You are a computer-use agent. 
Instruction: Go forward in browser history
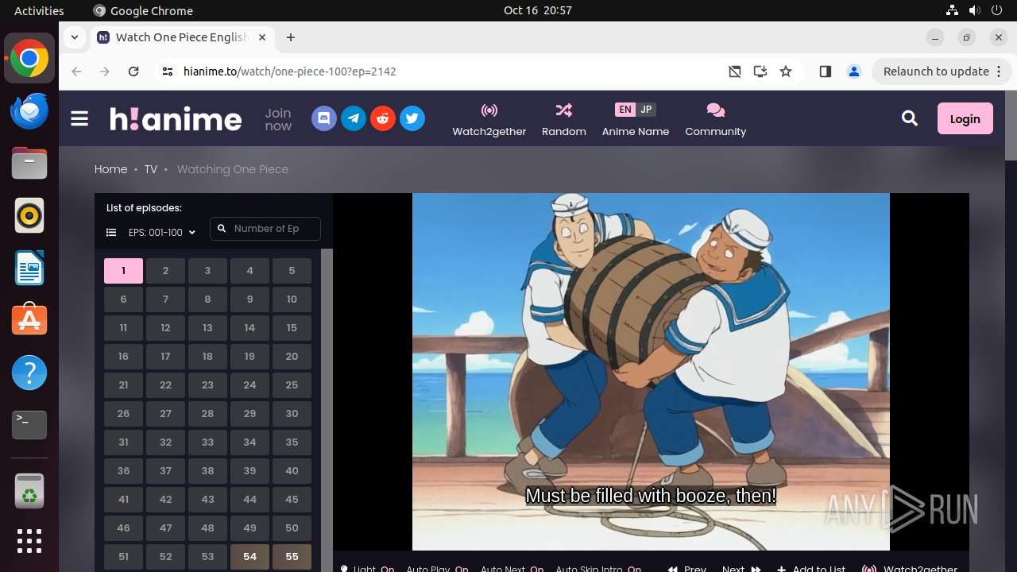tap(105, 71)
